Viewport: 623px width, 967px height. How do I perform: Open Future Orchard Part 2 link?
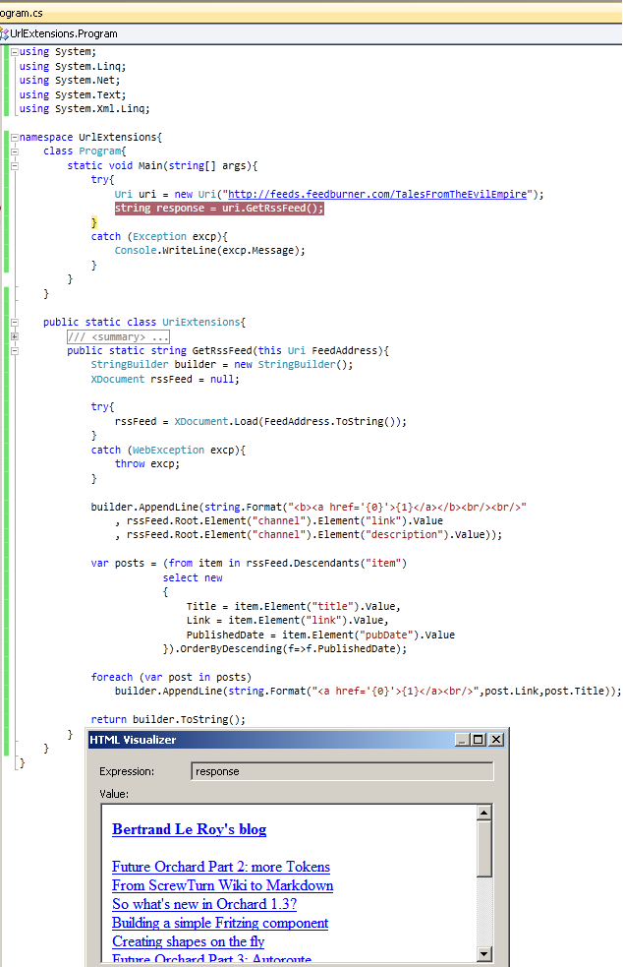pyautogui.click(x=220, y=867)
